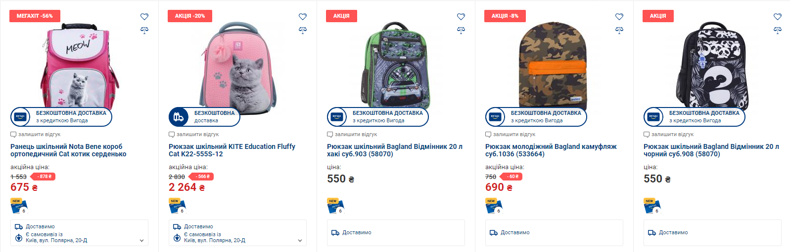Viewport: 790px width, 252px height.
Task: Click Vygoda card installment icon under panda backpack
Action: click(x=652, y=207)
